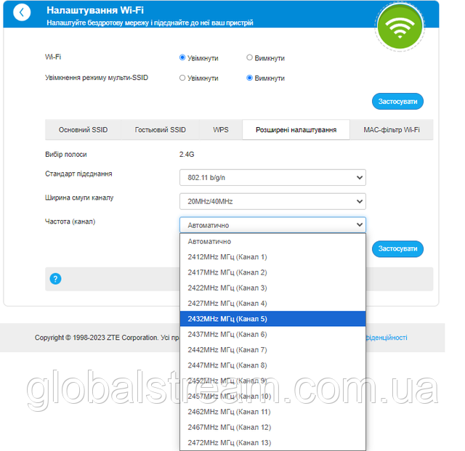The width and height of the screenshot is (465, 451).
Task: Choose 2427MHz (Канал 4) option
Action: pyautogui.click(x=272, y=304)
